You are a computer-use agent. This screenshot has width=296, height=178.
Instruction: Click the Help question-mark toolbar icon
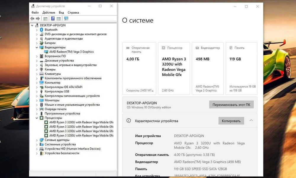pos(53,18)
